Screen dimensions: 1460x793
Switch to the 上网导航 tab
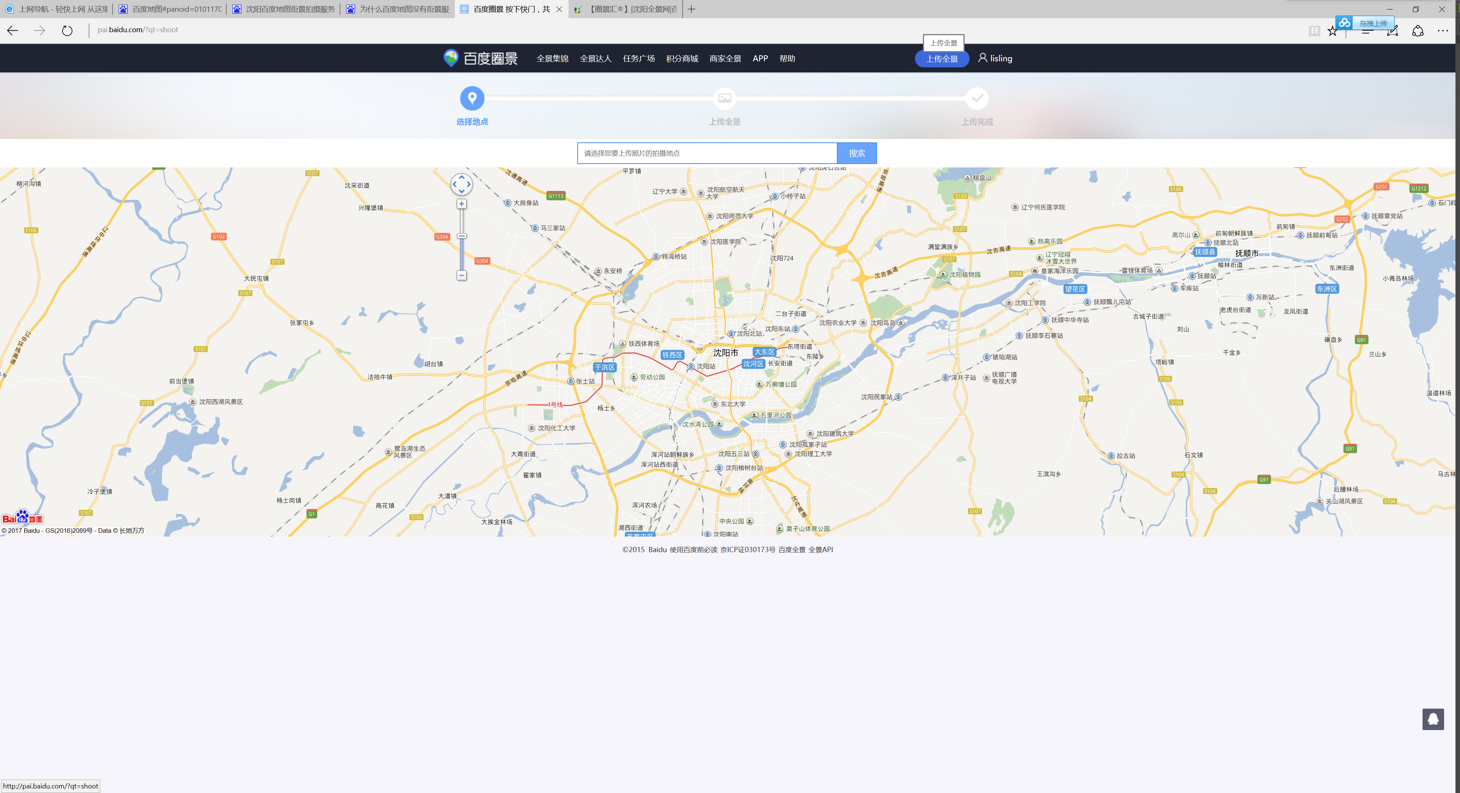pyautogui.click(x=57, y=9)
